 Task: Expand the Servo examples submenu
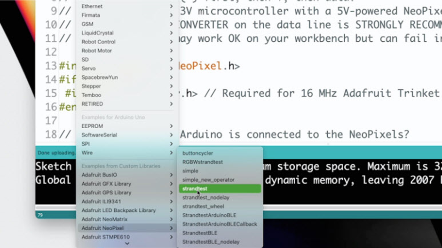(x=127, y=69)
